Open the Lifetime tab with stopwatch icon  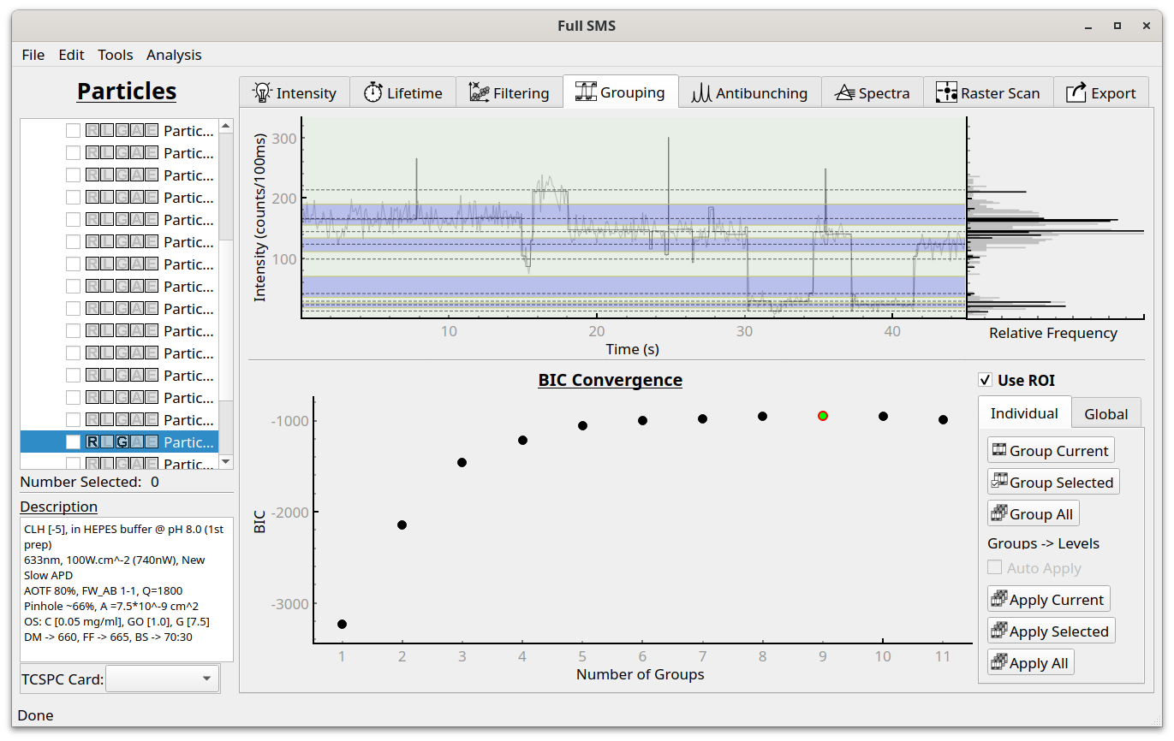(402, 92)
